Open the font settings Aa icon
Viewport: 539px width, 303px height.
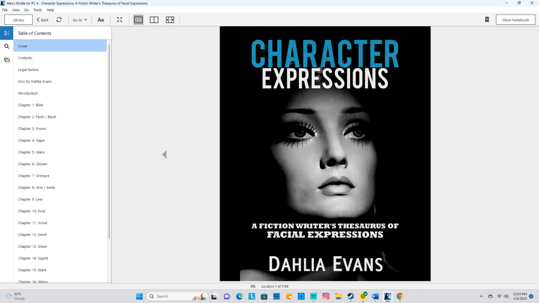[x=101, y=20]
